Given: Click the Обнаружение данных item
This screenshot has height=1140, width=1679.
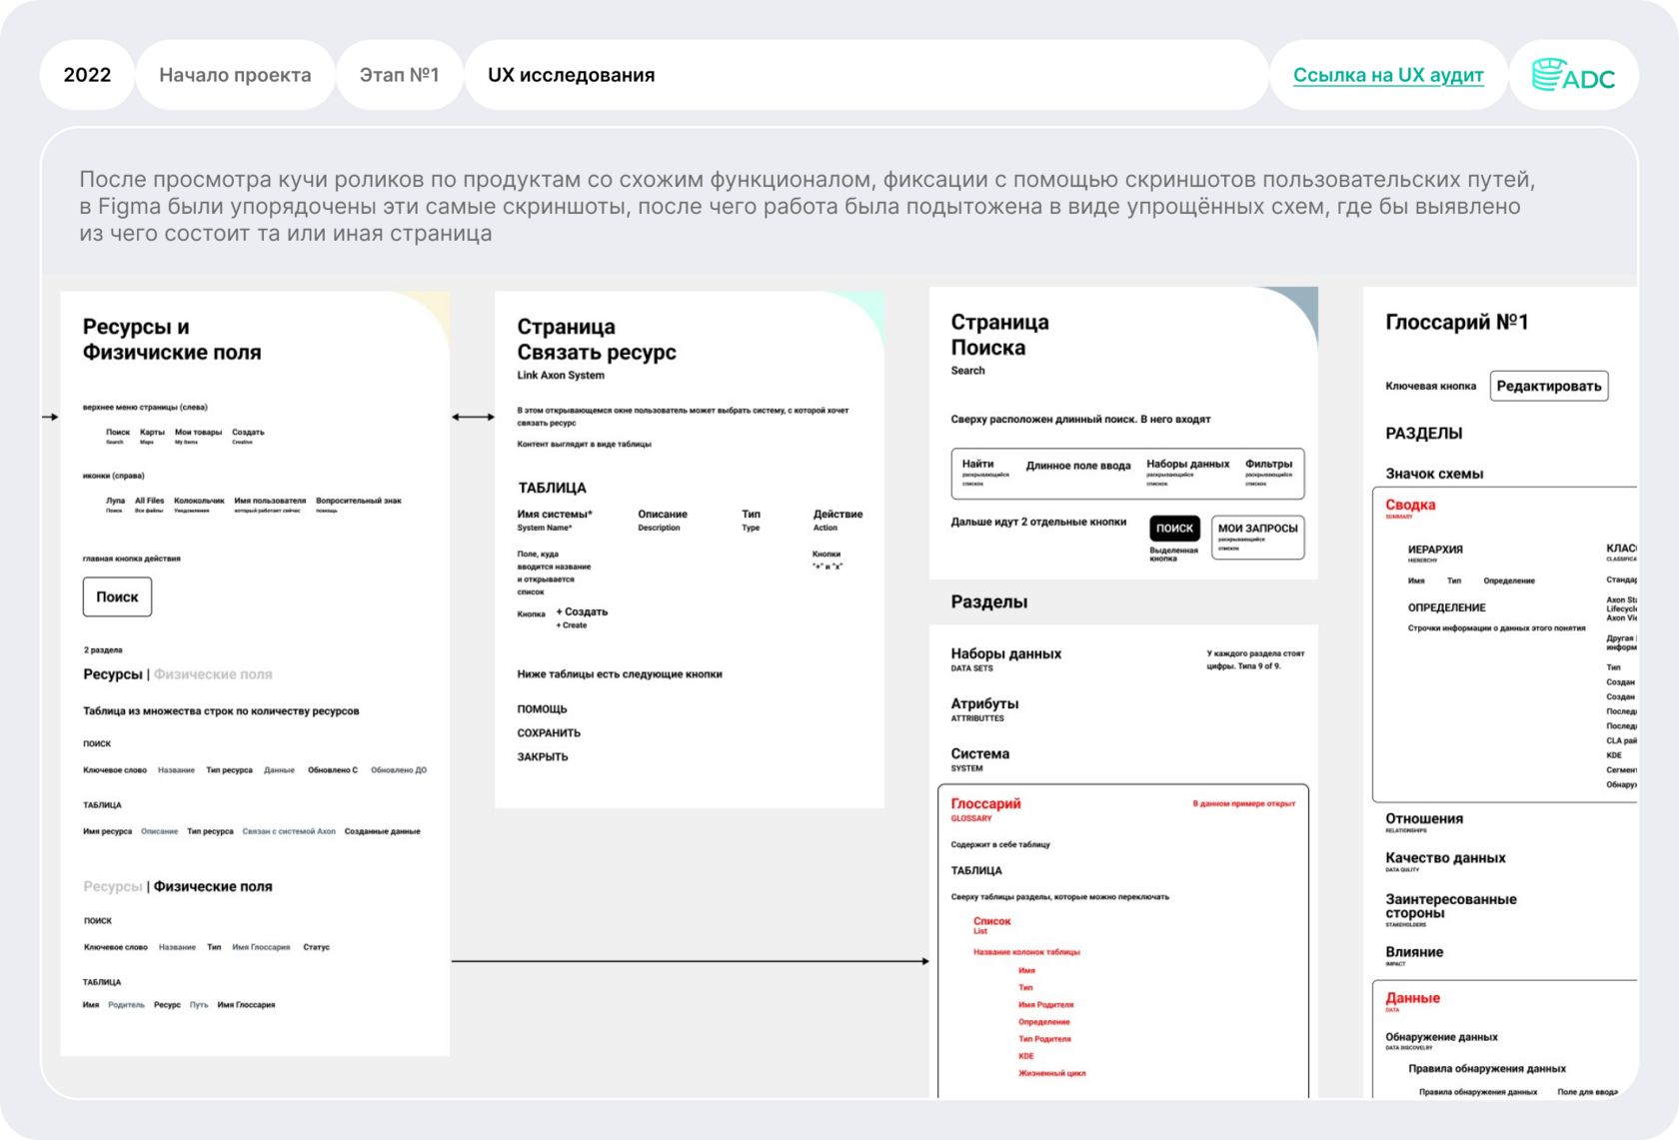Looking at the screenshot, I should 1441,1037.
